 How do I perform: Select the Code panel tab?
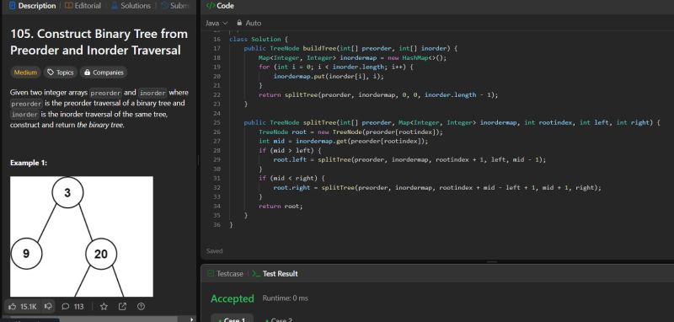click(220, 6)
